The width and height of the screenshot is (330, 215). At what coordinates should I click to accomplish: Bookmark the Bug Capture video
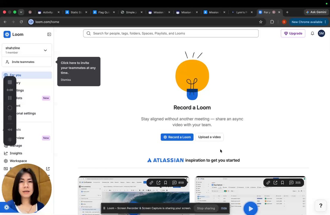(x=282, y=182)
